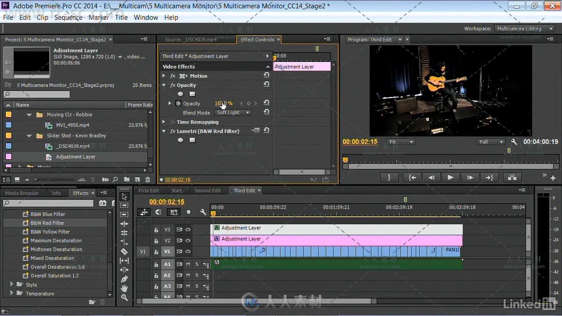
Task: Click the Opacity 100.0 % value
Action: pos(223,104)
